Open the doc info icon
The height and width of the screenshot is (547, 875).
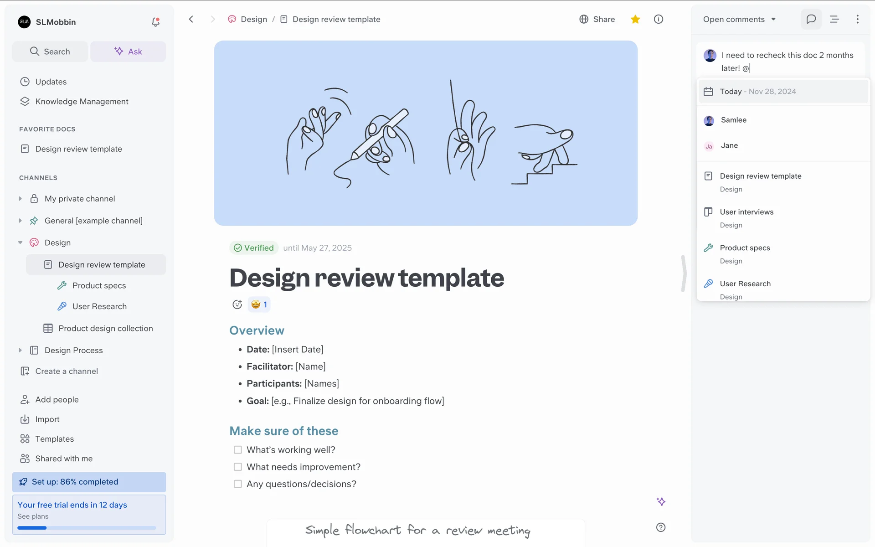tap(658, 19)
